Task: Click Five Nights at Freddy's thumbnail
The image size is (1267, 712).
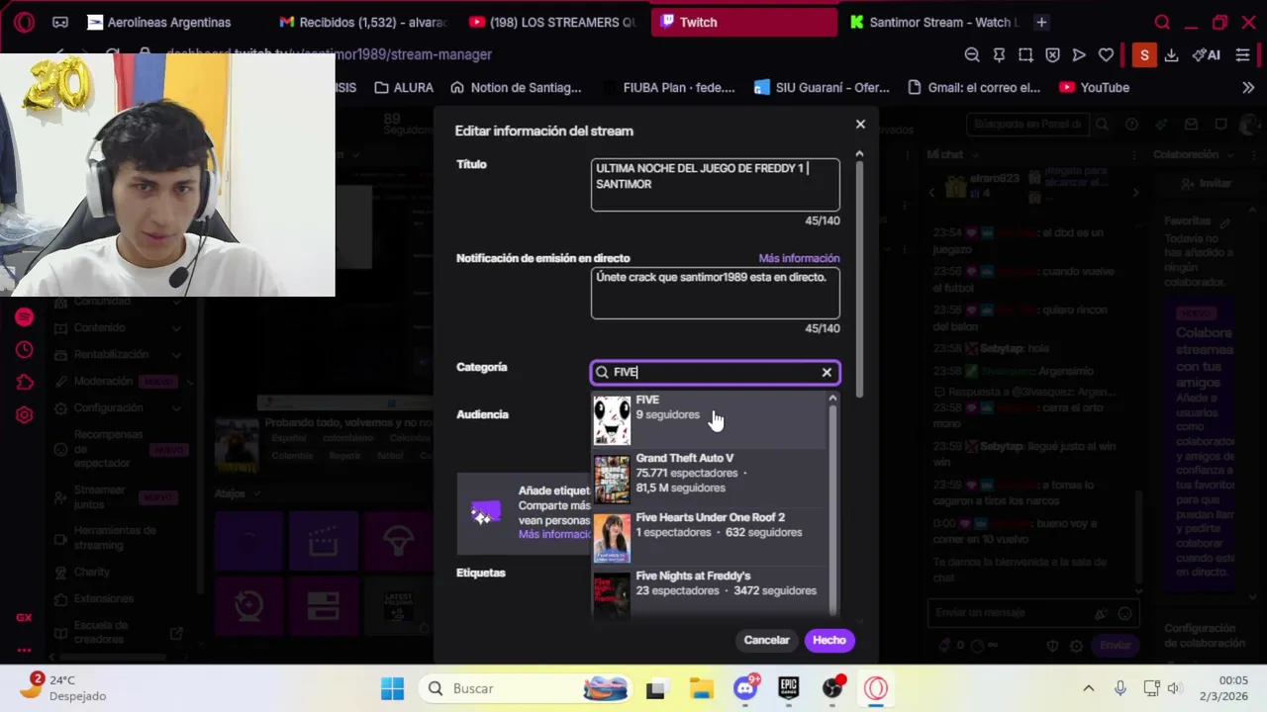Action: (612, 595)
